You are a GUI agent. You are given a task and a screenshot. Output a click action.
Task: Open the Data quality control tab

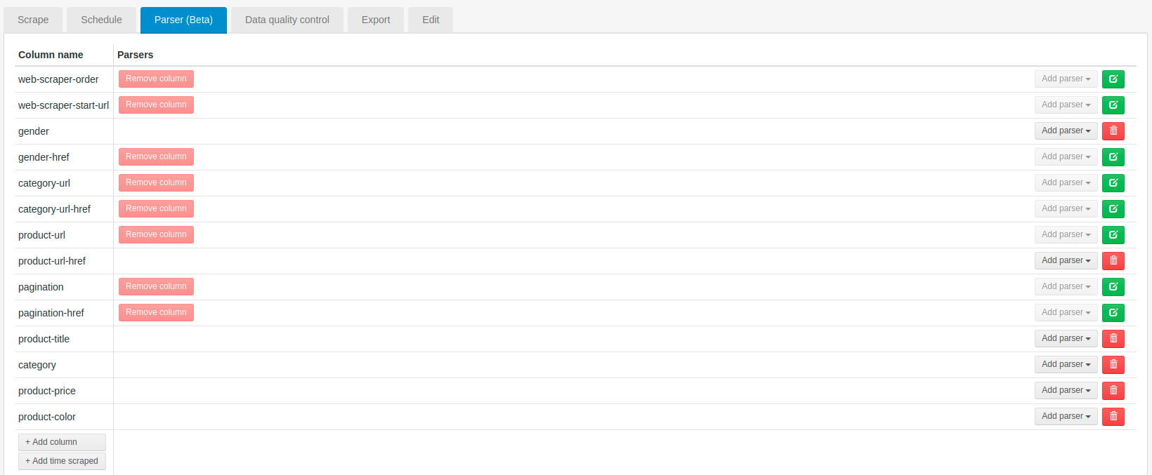287,20
